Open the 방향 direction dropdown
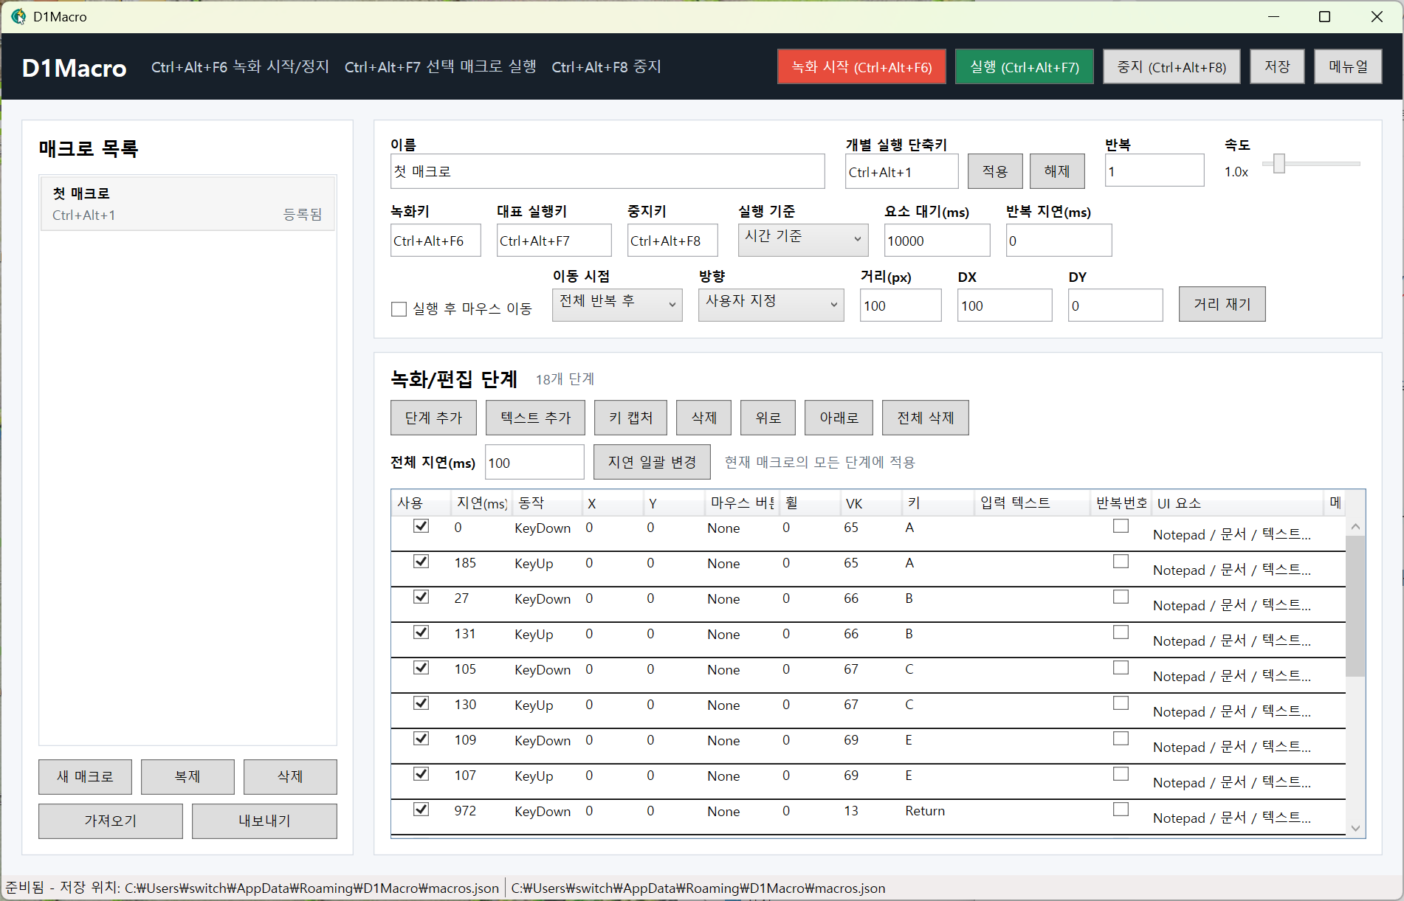The width and height of the screenshot is (1404, 901). point(771,304)
